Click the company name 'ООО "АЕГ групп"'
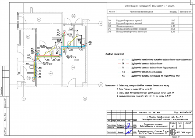The image size is (195, 138). coord(184,133)
